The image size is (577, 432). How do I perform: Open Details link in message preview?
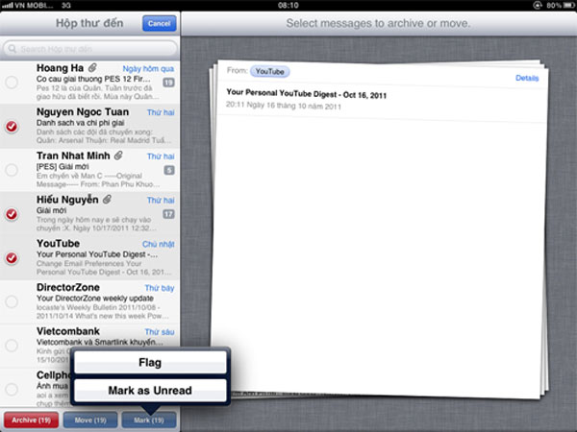pos(527,78)
